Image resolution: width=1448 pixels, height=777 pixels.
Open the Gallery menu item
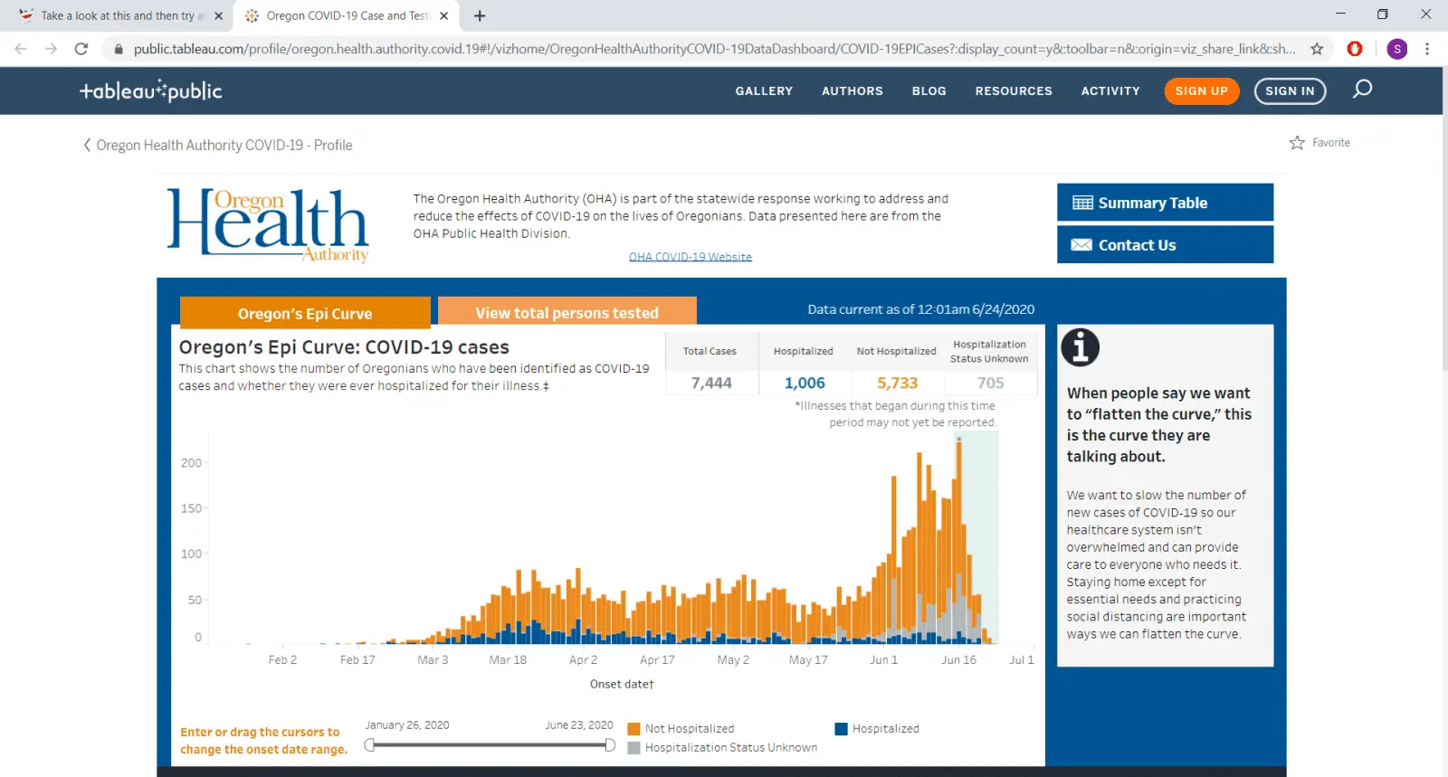click(x=764, y=91)
